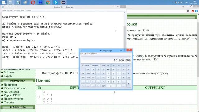Open the Справка menu in Notepad
This screenshot has width=199, height=112.
[x=28, y=10]
